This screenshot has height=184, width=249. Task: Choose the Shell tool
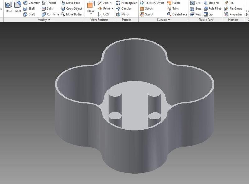29,9
